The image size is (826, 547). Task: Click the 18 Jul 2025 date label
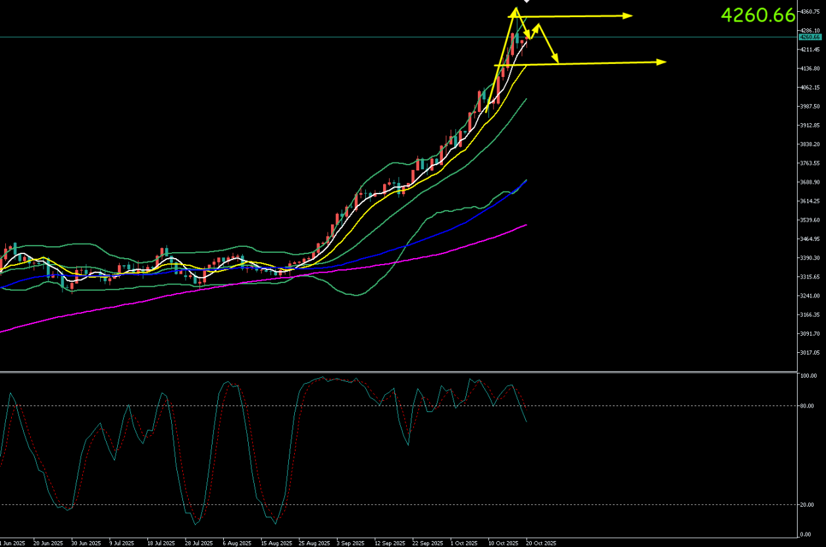pos(161,543)
